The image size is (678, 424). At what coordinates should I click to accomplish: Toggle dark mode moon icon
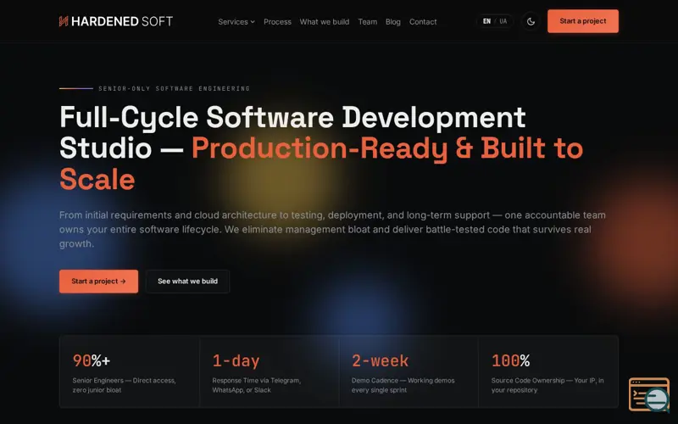coord(531,21)
